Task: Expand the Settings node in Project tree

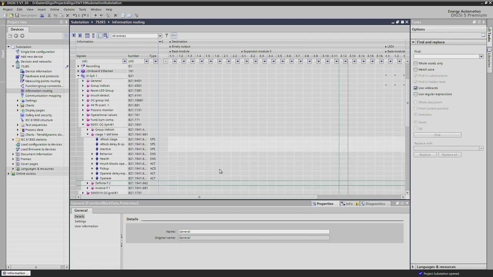Action: [18, 100]
